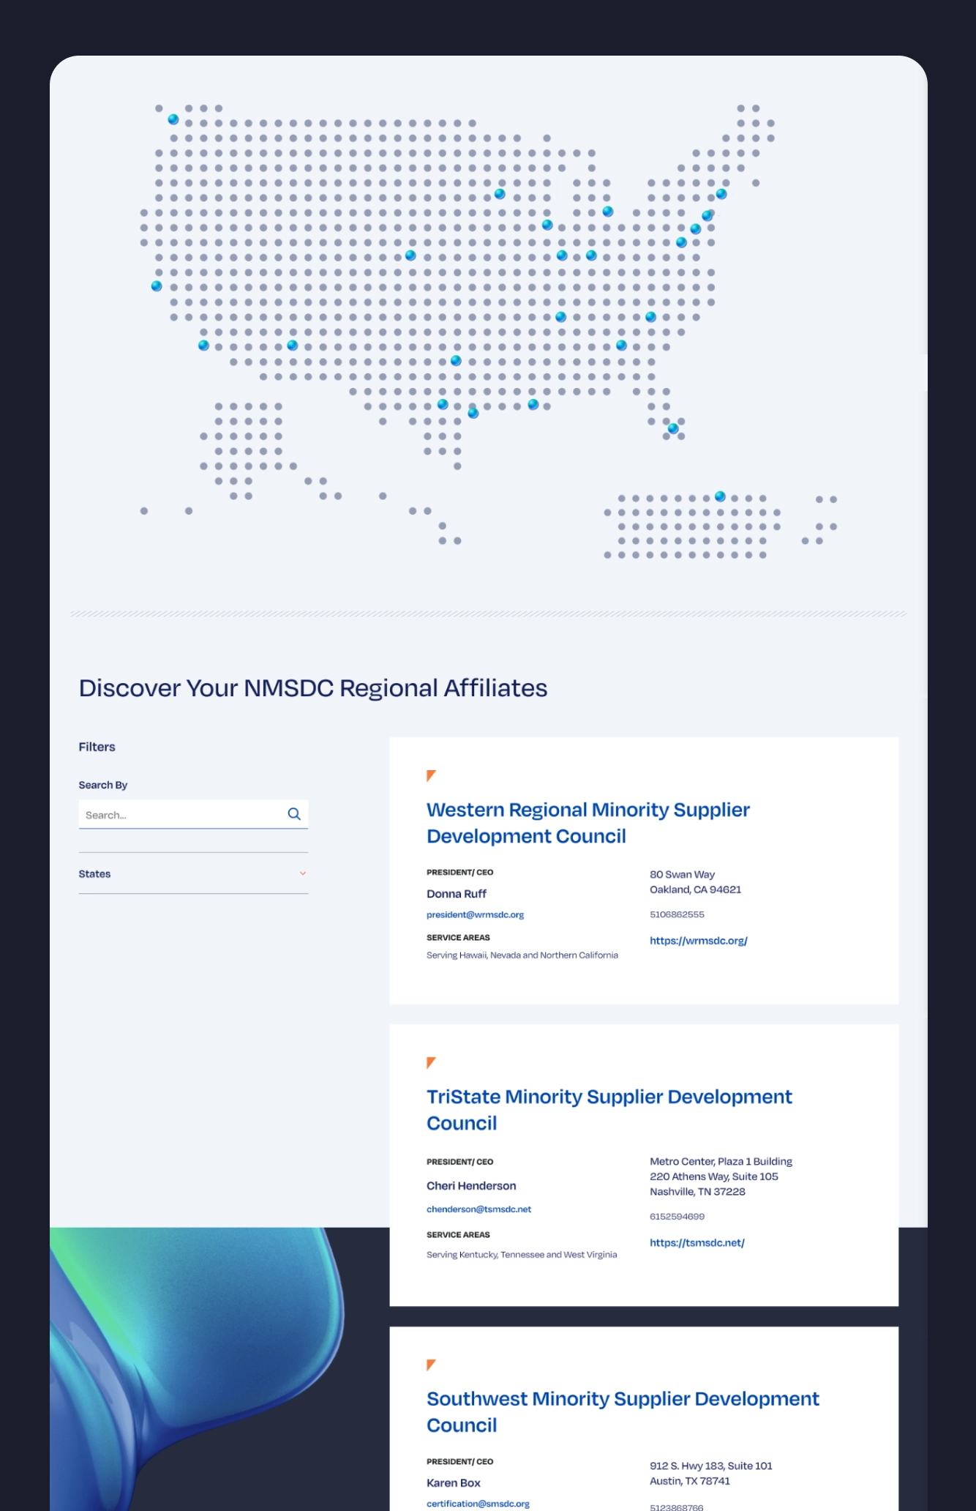The height and width of the screenshot is (1511, 976).
Task: Click the search magnifier icon in Filters
Action: (x=294, y=814)
